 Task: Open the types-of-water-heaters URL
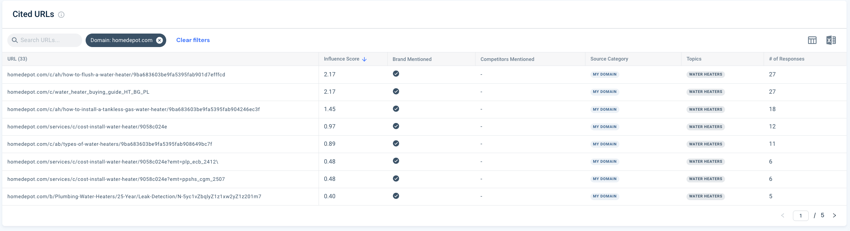click(x=110, y=144)
